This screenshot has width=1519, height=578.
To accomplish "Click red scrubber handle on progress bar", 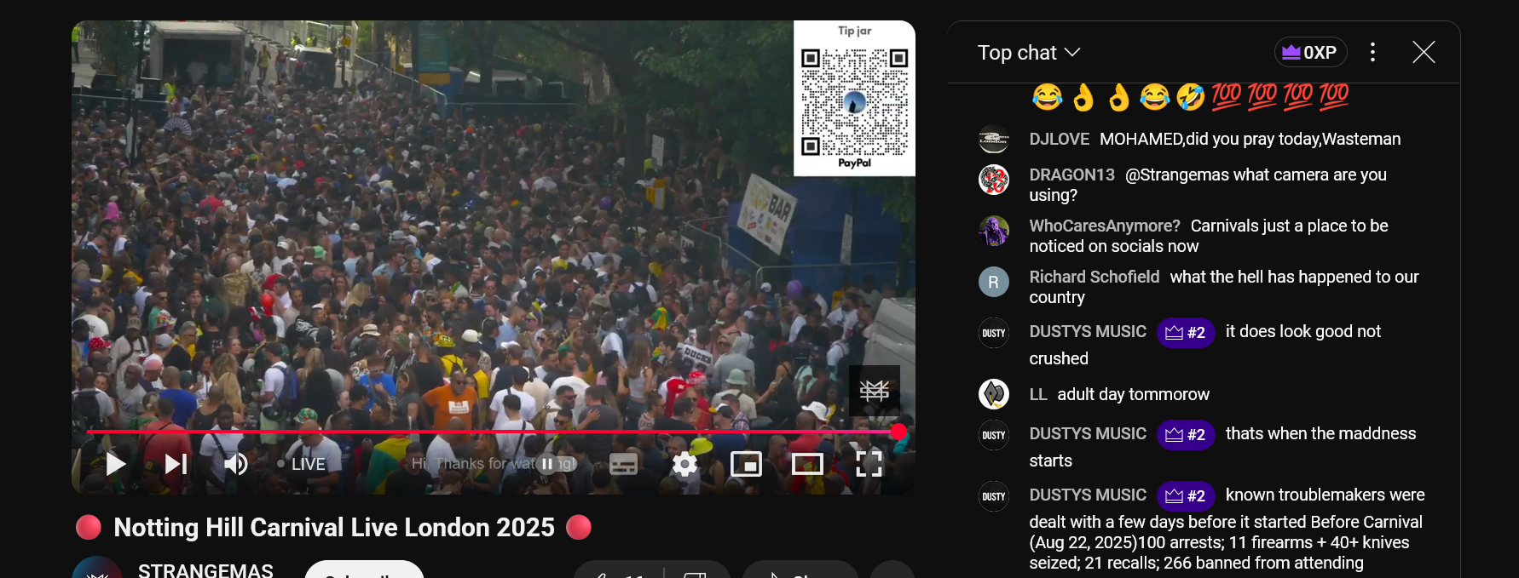I will 898,432.
